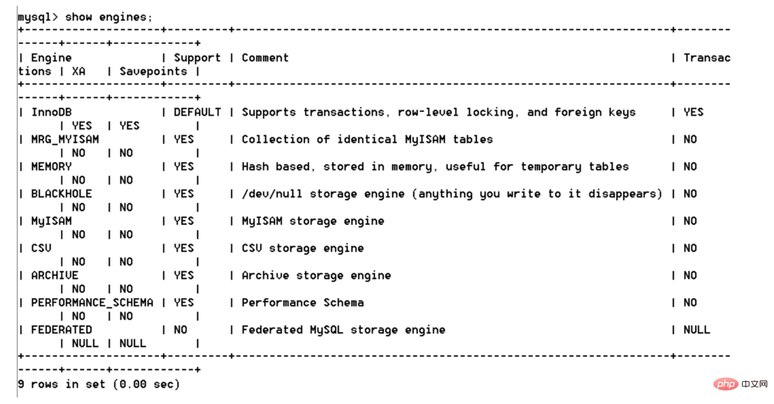Click the NULL transactions value for FEDERATED

coord(697,330)
